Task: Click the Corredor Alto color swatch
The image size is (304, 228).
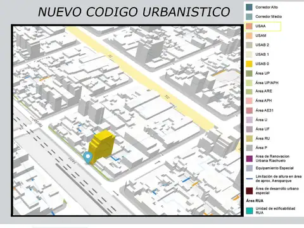Action: point(249,7)
